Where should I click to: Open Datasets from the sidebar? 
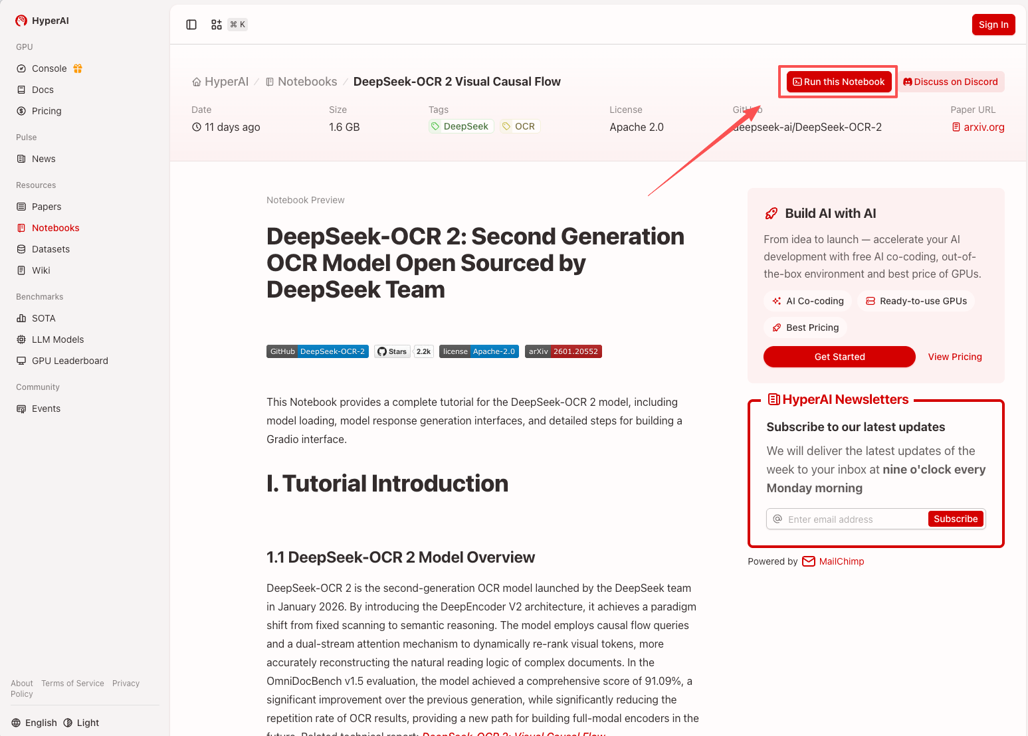pos(51,249)
